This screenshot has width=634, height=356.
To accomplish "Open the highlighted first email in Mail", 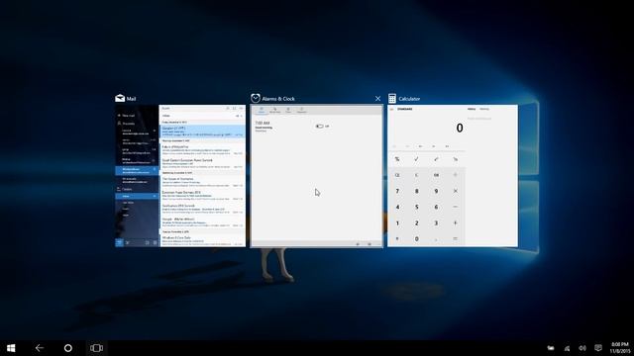I will click(202, 132).
